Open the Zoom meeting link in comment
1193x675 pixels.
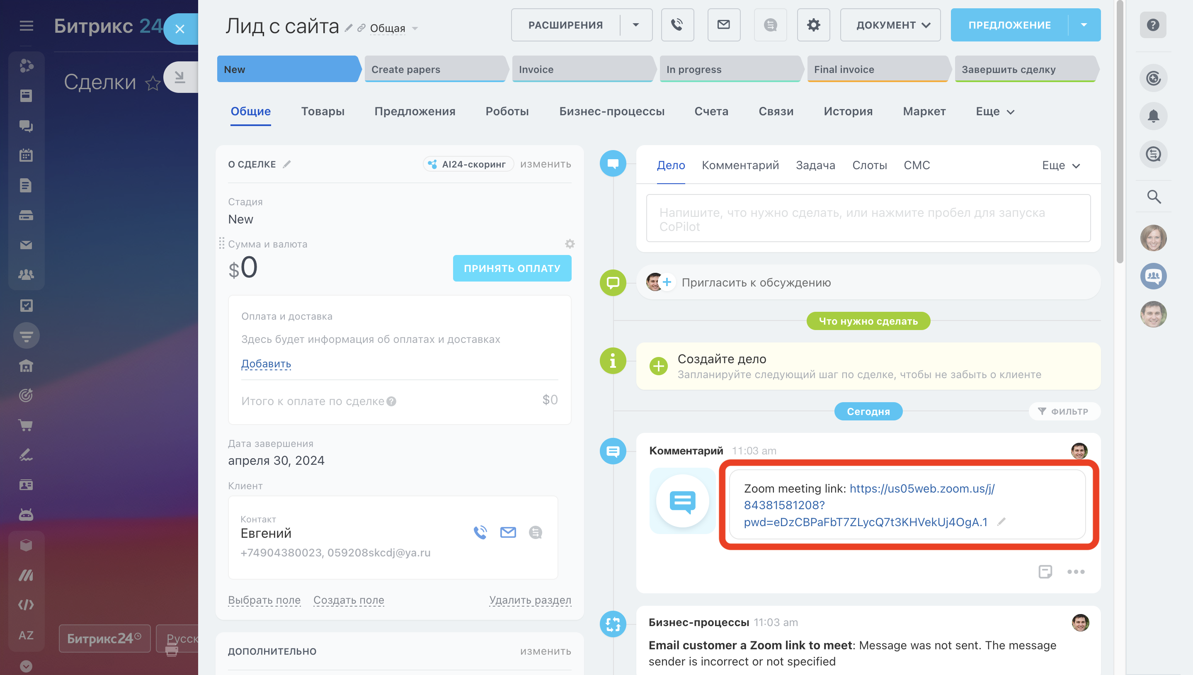pyautogui.click(x=921, y=489)
